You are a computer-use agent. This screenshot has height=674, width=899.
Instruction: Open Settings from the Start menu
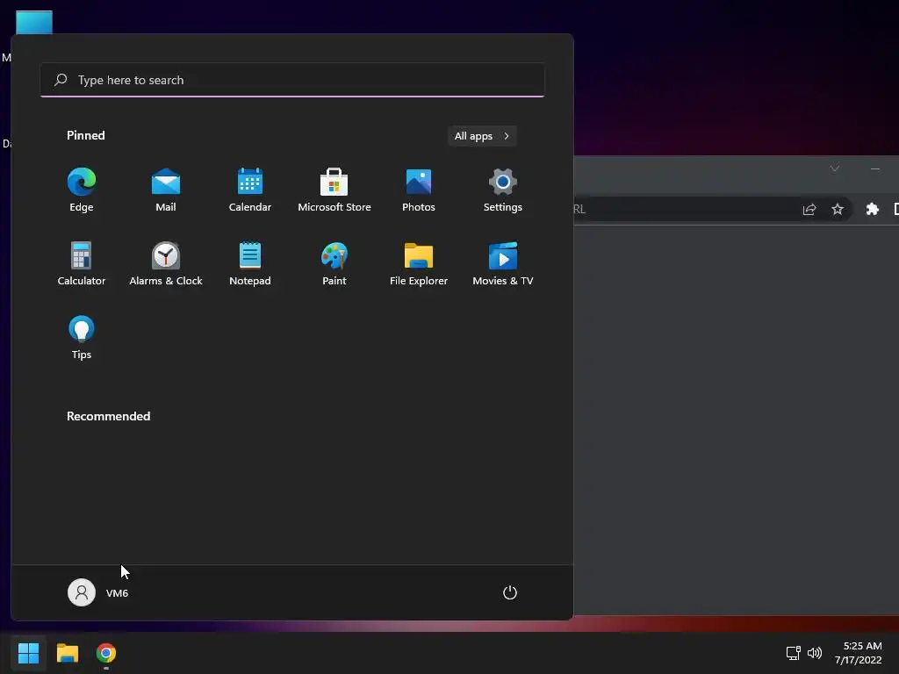point(503,190)
